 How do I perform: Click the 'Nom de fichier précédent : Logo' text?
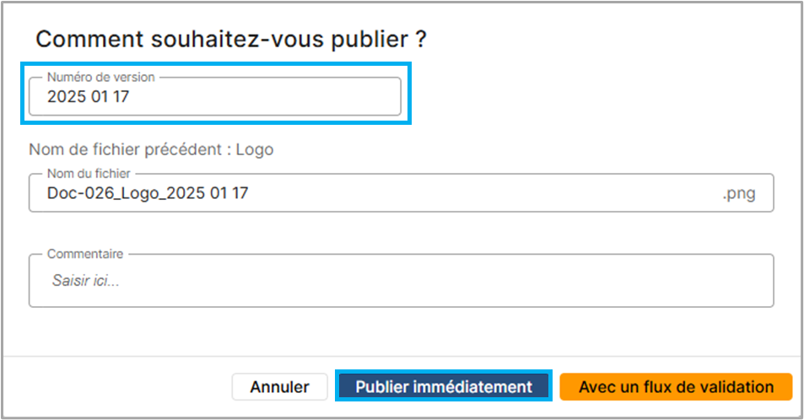tap(151, 149)
